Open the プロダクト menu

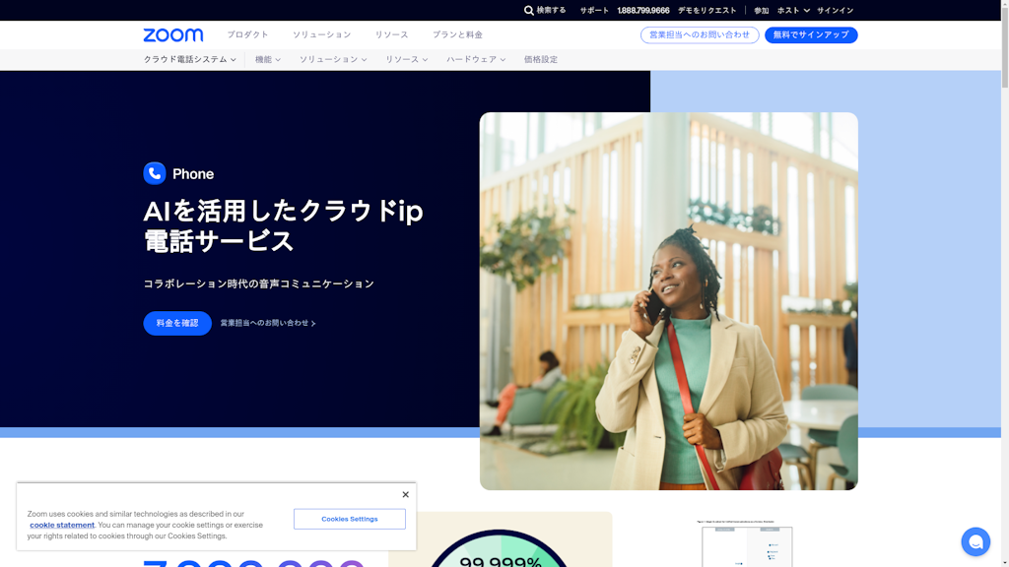click(x=247, y=35)
